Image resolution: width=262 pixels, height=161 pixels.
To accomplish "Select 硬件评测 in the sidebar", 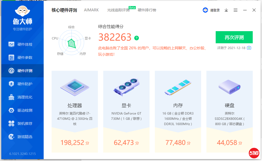I will pyautogui.click(x=22, y=71).
